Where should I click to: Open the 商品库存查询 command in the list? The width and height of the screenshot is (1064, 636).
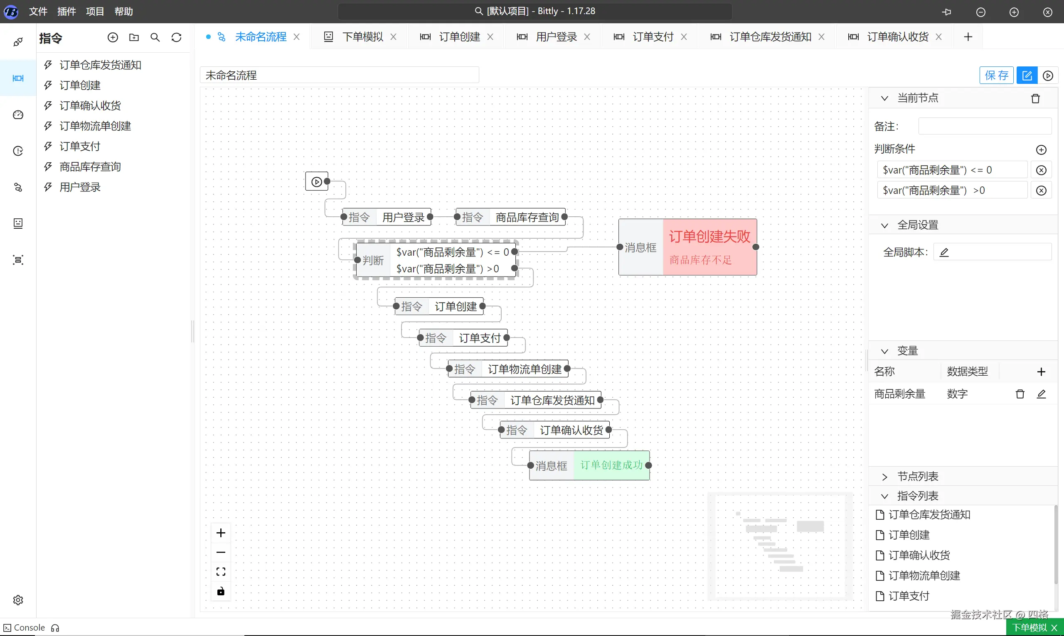tap(90, 167)
